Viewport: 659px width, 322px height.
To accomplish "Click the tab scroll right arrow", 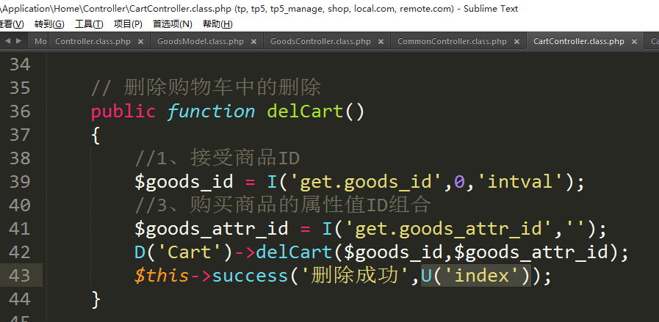I will (x=18, y=41).
